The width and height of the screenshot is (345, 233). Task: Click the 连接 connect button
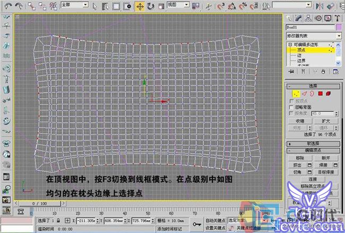coord(313,179)
